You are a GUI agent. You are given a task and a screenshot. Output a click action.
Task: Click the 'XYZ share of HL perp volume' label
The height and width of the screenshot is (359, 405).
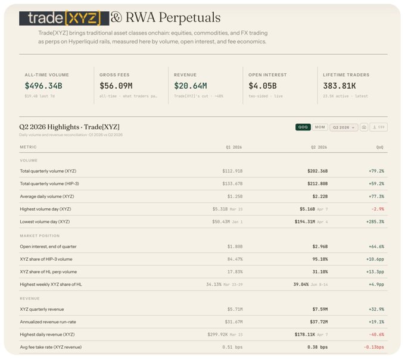coord(48,271)
